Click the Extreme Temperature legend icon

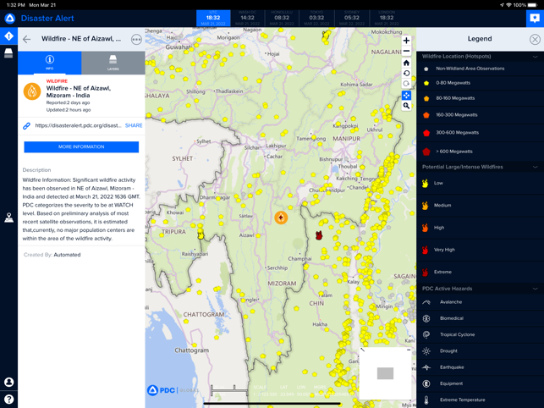(x=426, y=400)
